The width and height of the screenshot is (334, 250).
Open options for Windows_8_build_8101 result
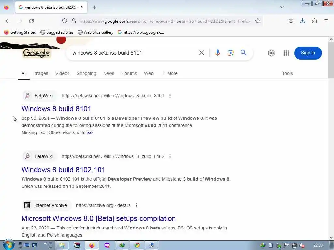tap(170, 96)
